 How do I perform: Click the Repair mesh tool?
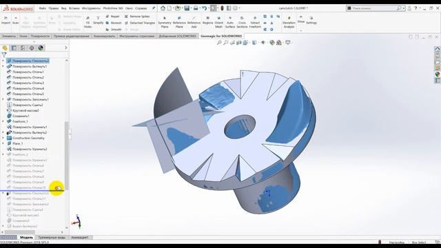pyautogui.click(x=113, y=17)
